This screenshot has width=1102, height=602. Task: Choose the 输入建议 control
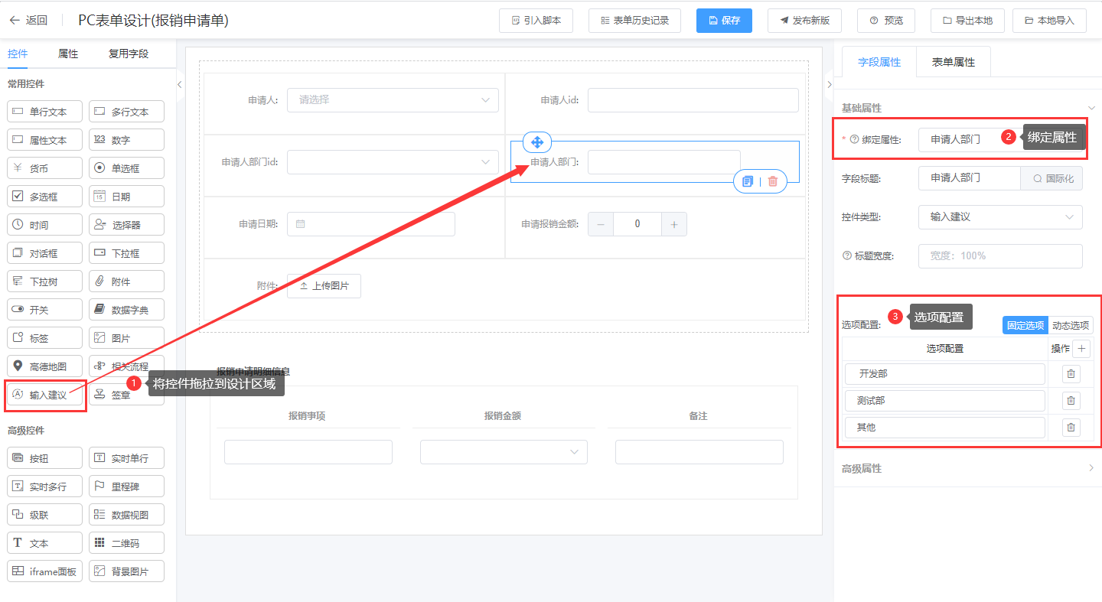[x=44, y=395]
